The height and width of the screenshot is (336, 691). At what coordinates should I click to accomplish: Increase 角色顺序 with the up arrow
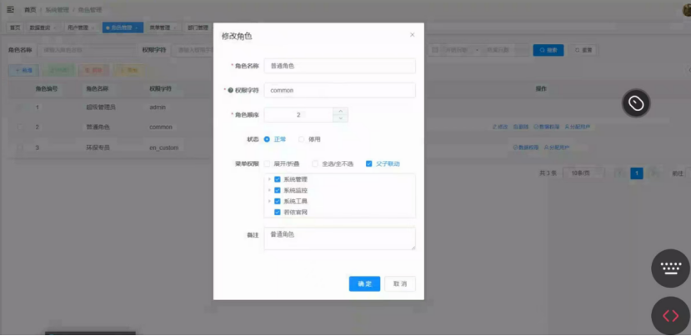point(340,111)
